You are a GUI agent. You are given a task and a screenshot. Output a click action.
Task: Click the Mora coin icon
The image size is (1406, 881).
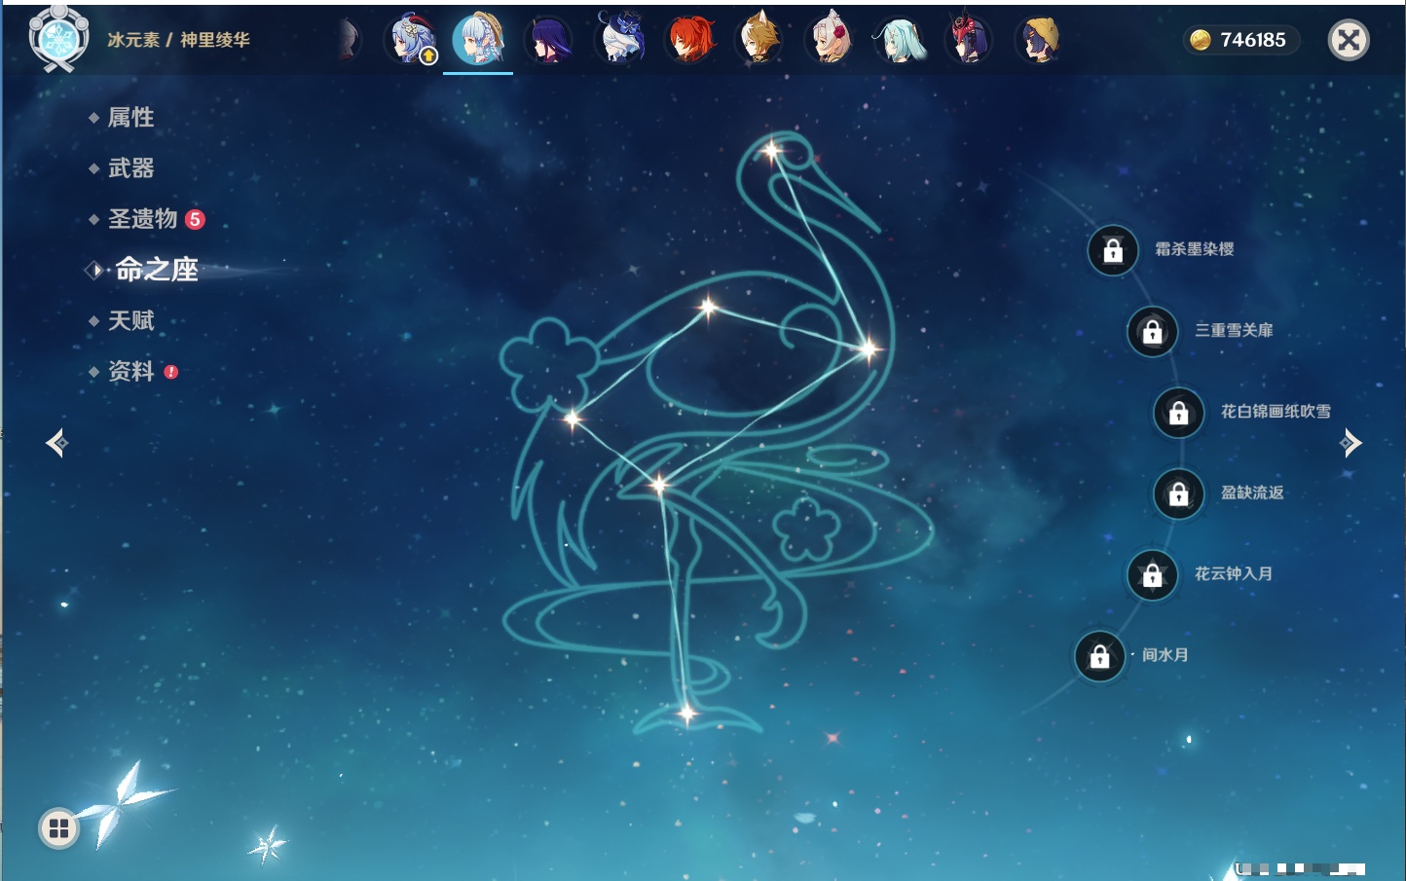pos(1201,40)
